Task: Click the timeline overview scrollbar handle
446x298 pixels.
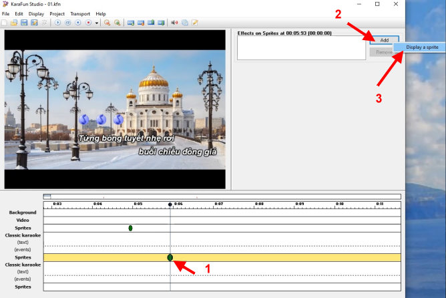Action: (47, 196)
